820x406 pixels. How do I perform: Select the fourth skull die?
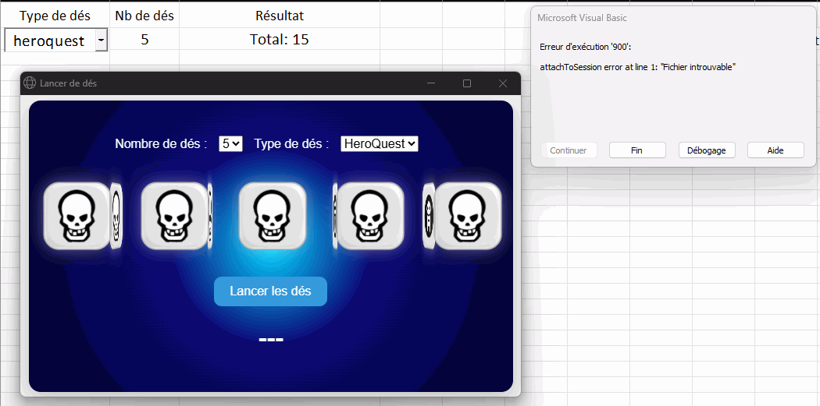[x=370, y=216]
